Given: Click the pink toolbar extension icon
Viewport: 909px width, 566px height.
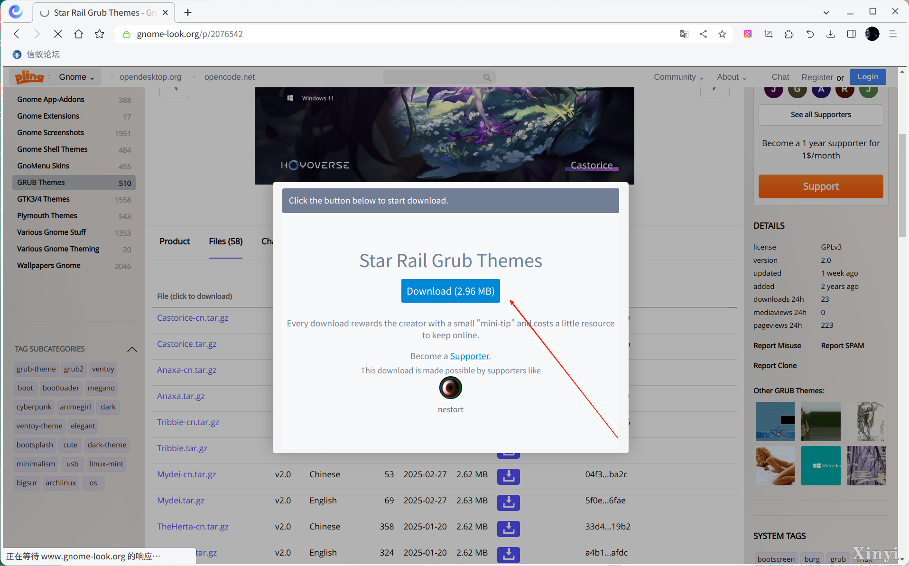Looking at the screenshot, I should (x=748, y=34).
